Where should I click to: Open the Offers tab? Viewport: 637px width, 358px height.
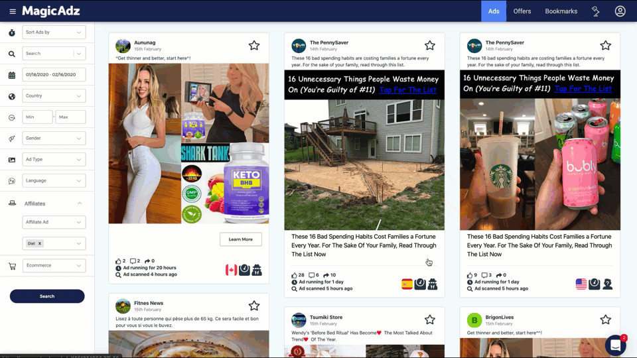click(x=522, y=11)
